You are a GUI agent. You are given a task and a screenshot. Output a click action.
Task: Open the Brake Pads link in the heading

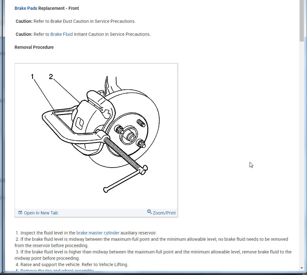(x=26, y=8)
